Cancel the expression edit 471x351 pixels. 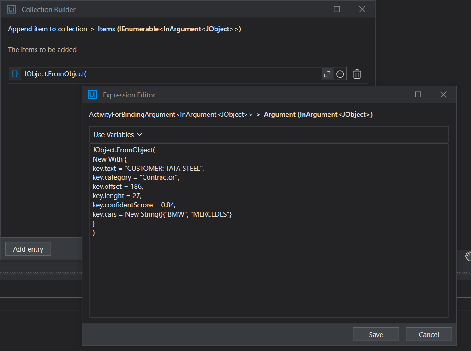coord(429,334)
